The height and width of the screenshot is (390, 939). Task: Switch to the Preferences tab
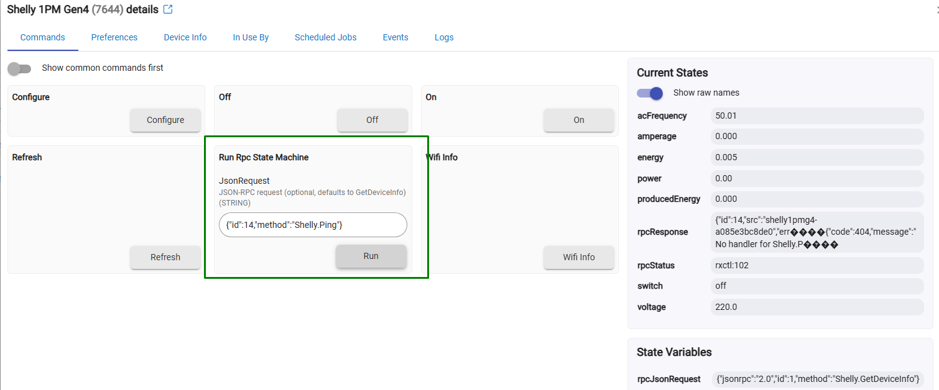(114, 37)
